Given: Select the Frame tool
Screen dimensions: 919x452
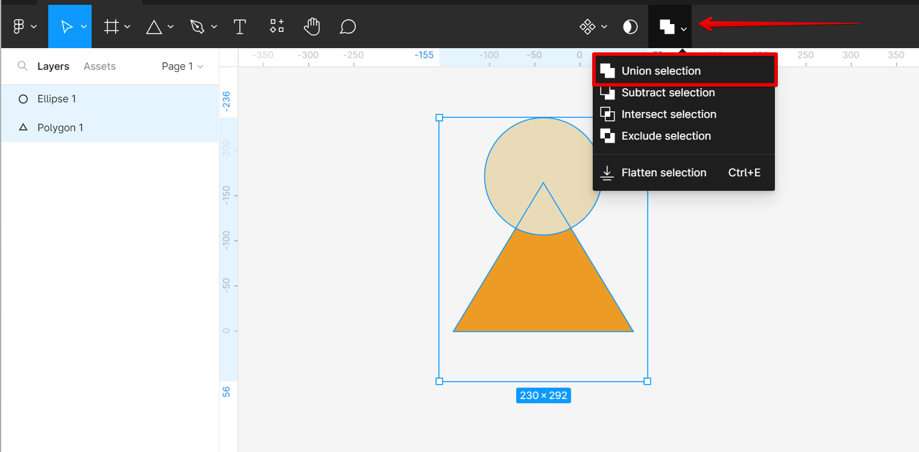Looking at the screenshot, I should (x=111, y=26).
